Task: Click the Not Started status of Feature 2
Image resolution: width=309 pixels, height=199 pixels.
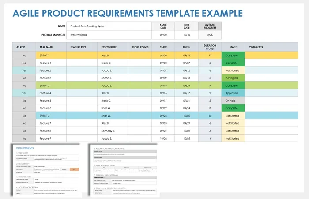Action: [233, 70]
